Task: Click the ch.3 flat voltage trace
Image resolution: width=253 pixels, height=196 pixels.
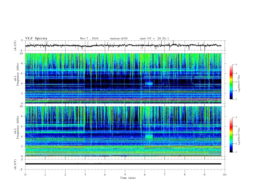Action: tap(123, 164)
